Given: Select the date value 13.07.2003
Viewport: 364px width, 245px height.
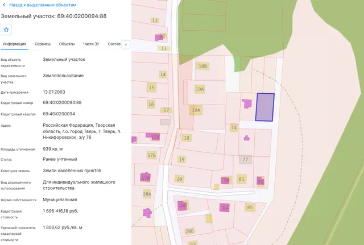Looking at the screenshot, I should coord(54,92).
